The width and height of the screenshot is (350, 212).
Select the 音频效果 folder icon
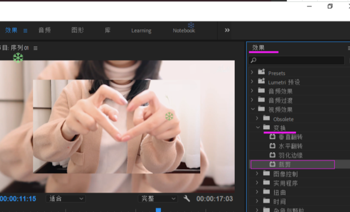click(261, 90)
